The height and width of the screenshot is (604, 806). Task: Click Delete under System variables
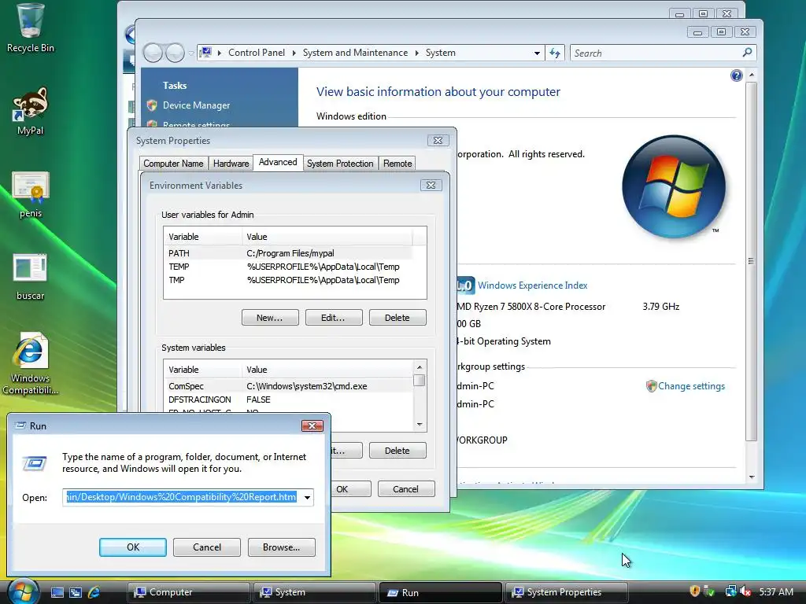[x=397, y=451]
